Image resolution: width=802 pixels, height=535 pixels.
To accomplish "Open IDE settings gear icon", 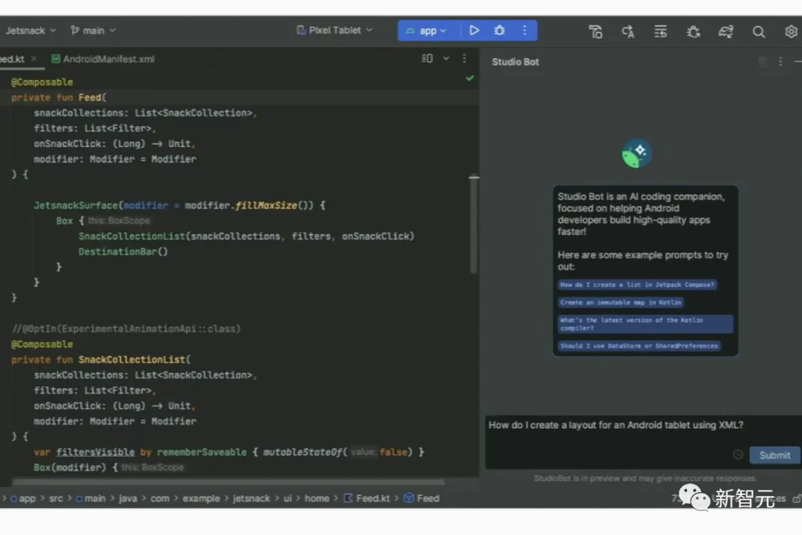I will 791,31.
